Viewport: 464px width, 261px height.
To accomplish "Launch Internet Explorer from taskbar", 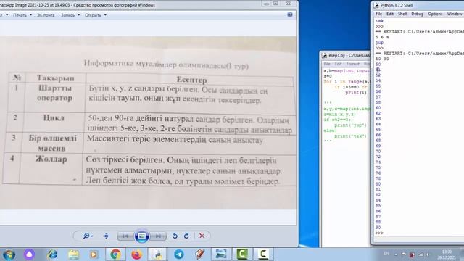I will pos(53,254).
